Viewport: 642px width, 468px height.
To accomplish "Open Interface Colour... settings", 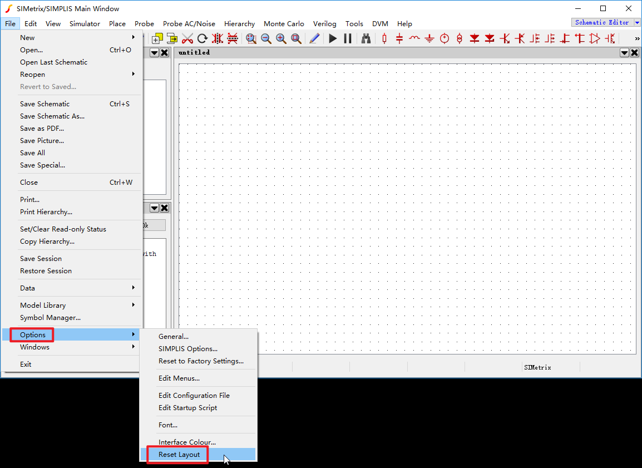I will pos(198,442).
